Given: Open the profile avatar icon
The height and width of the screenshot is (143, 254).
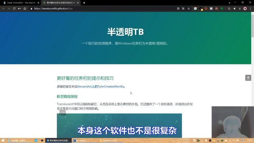Looking at the screenshot, I should pos(245,9).
